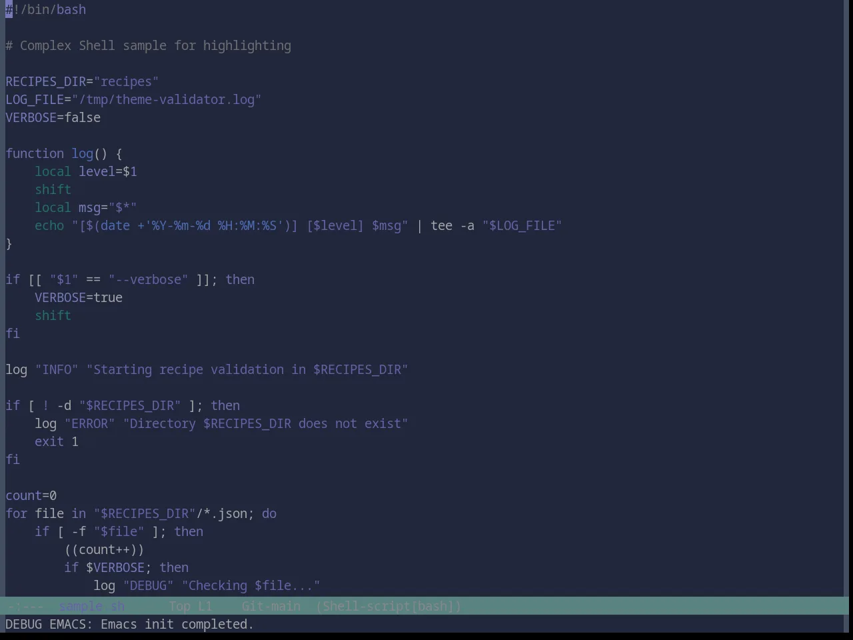Click the RECIPES_DIR variable assignment
Screen dimensions: 853x640
tap(82, 82)
